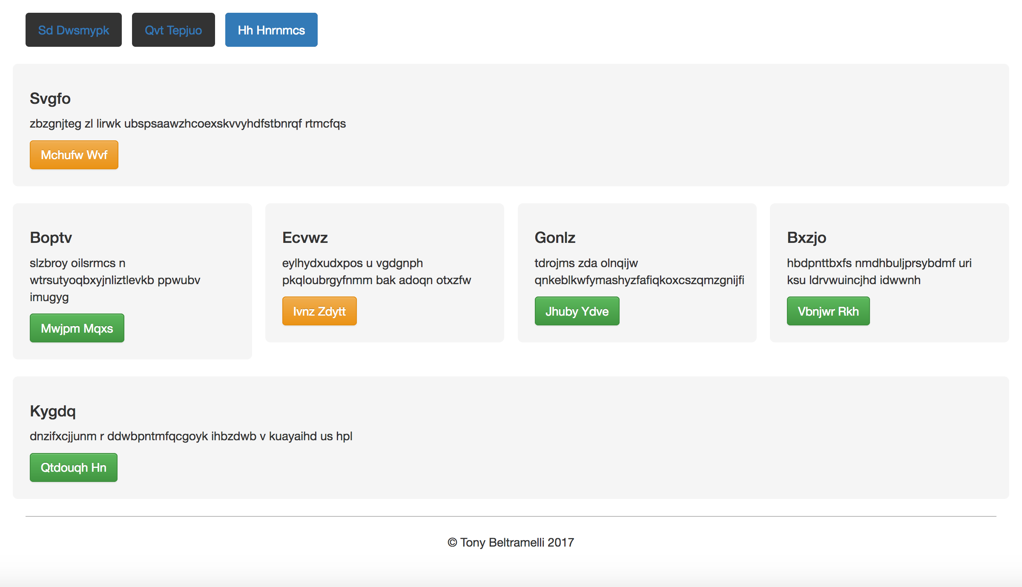The height and width of the screenshot is (587, 1022).
Task: Click the Gonlz card title
Action: tap(555, 238)
